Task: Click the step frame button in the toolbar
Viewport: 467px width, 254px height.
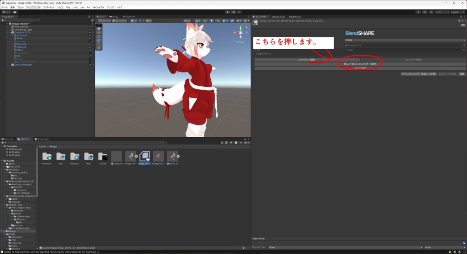Action: [x=239, y=12]
